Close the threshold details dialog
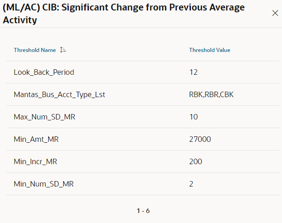Image resolution: width=282 pixels, height=223 pixels. 275,13
